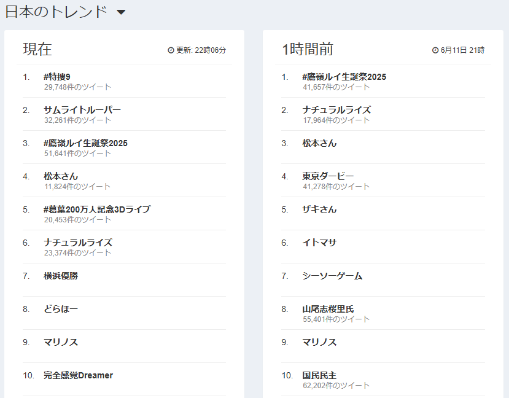Screen dimensions: 509x398
Task: Click the どらほー trend
Action: 61,309
